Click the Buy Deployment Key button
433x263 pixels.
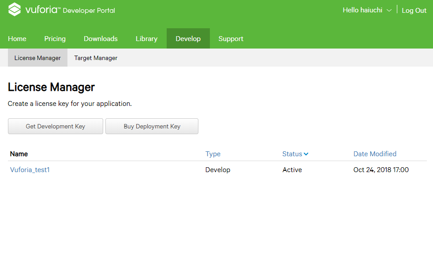(x=152, y=126)
